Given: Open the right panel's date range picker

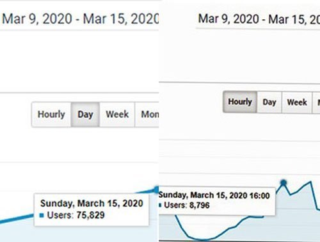Looking at the screenshot, I should point(259,19).
